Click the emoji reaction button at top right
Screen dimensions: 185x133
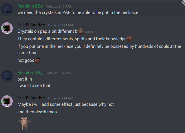(183, 3)
